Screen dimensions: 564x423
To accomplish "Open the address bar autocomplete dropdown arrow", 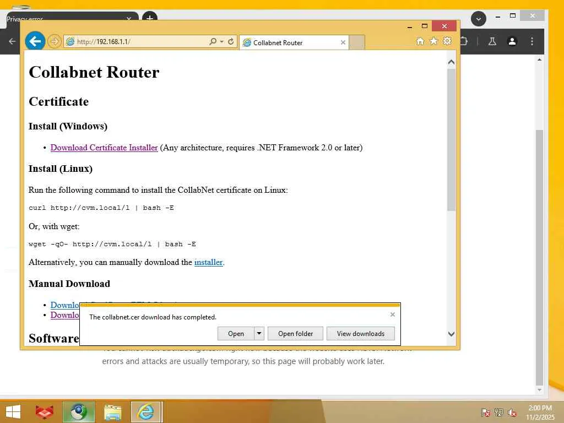I will tap(221, 42).
